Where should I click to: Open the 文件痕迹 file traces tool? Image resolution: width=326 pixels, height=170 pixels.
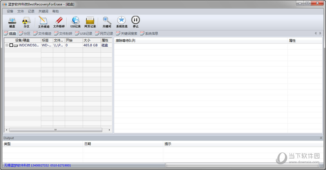pos(43,21)
